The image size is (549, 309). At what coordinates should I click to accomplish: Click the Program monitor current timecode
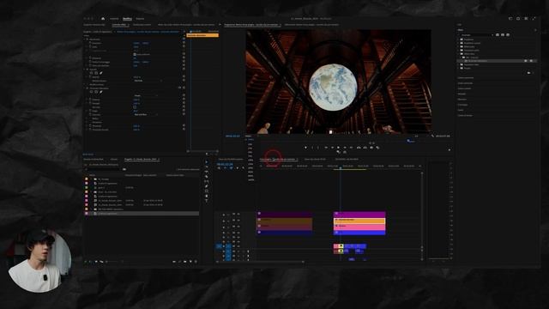tap(232, 136)
